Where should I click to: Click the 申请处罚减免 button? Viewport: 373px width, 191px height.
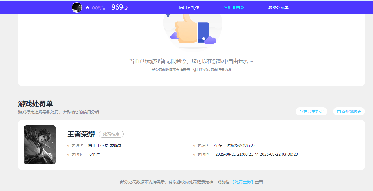click(x=349, y=111)
